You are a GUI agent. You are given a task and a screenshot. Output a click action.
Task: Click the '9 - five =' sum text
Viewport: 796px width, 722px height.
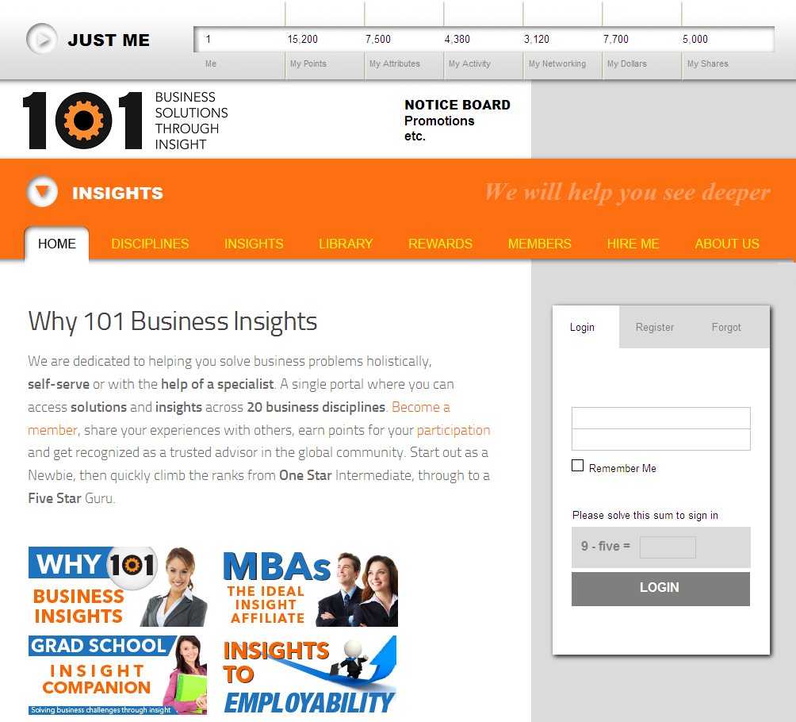pyautogui.click(x=606, y=546)
